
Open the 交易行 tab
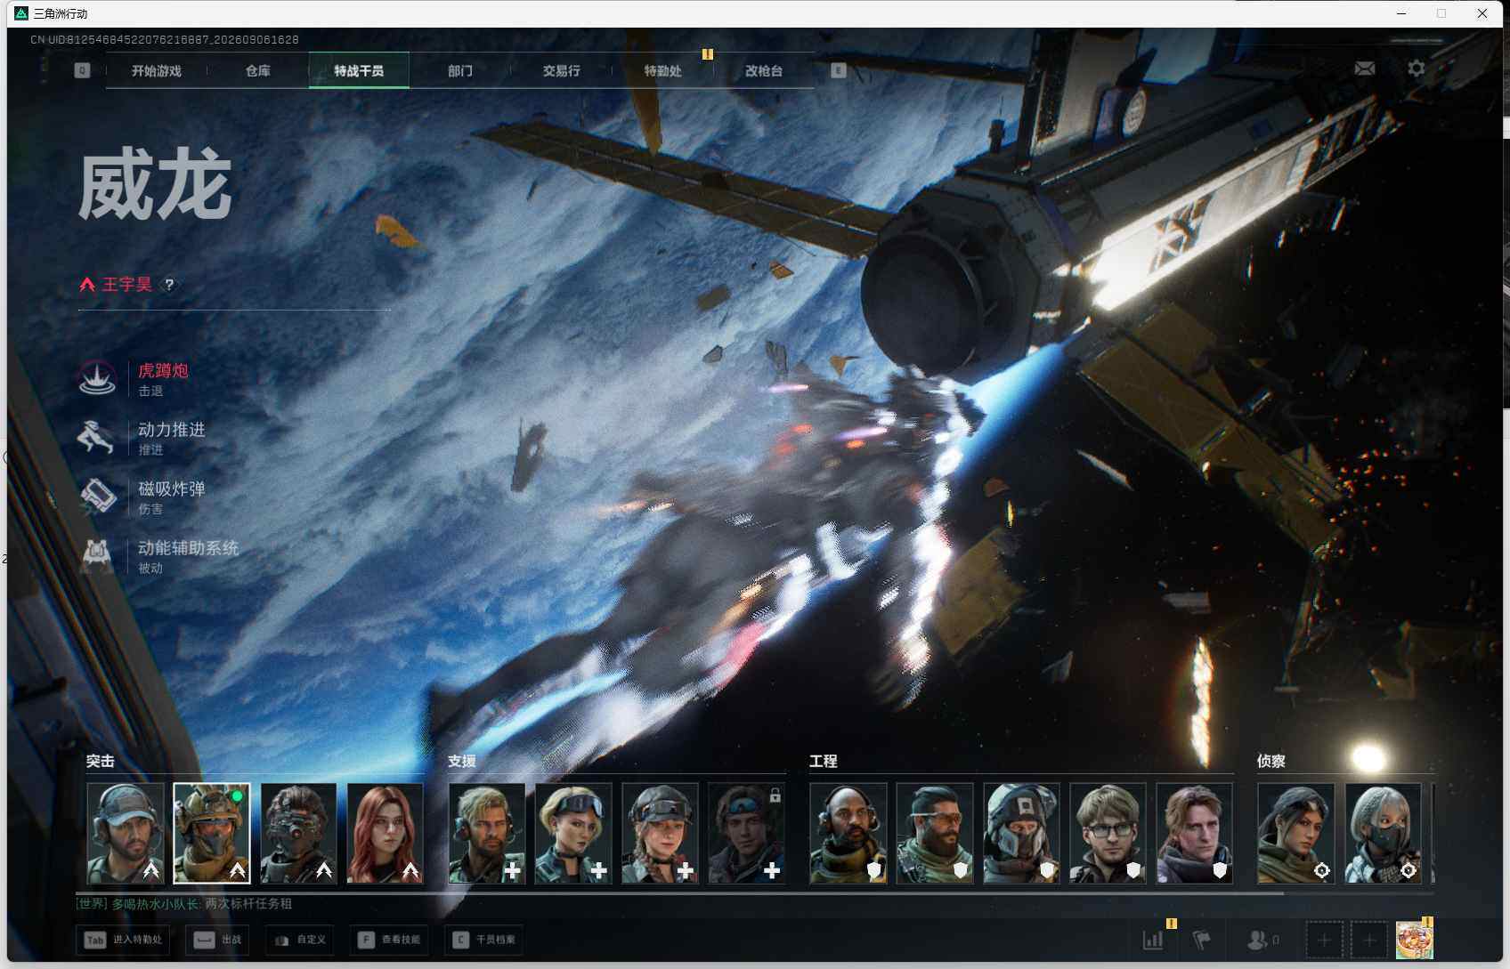click(x=562, y=71)
